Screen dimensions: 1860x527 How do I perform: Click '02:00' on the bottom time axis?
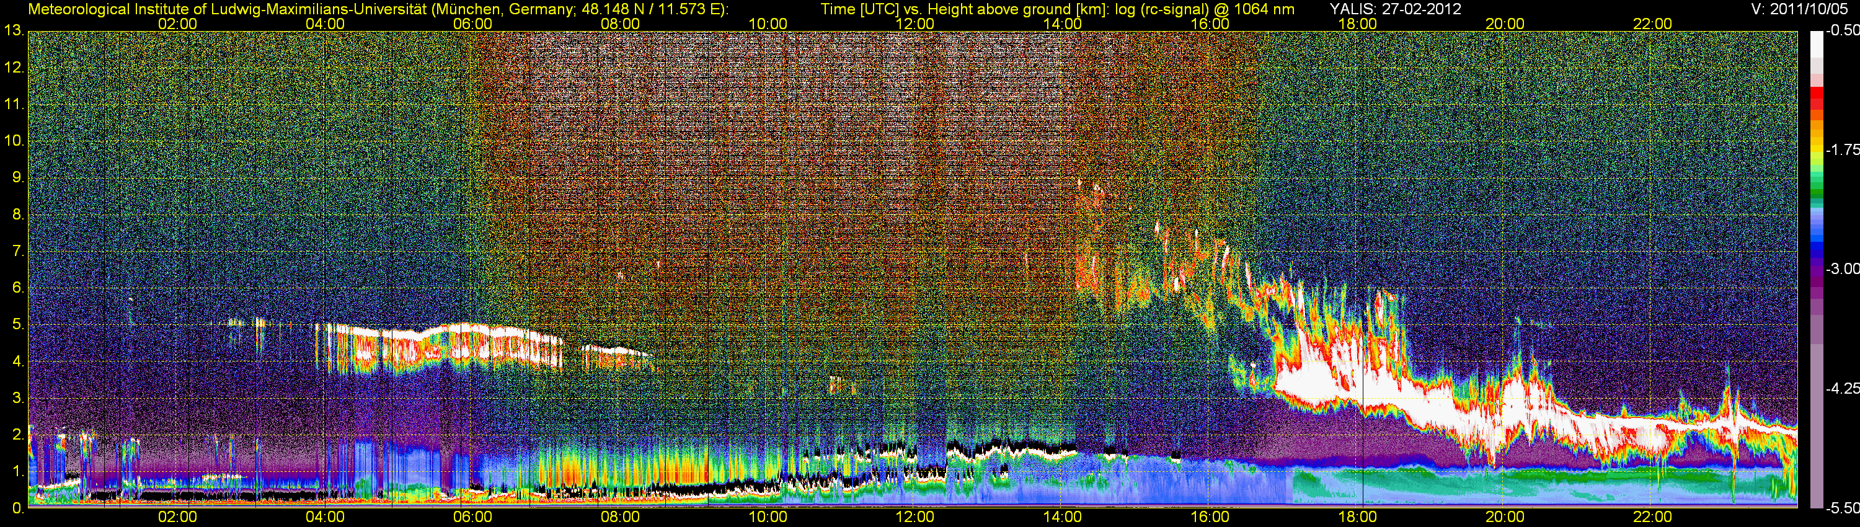(x=177, y=518)
